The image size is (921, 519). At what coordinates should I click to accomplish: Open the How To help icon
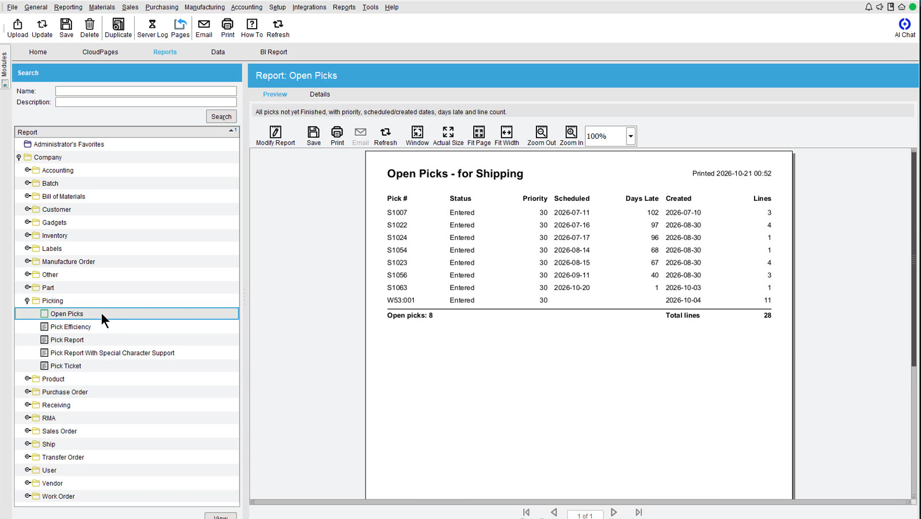252,28
